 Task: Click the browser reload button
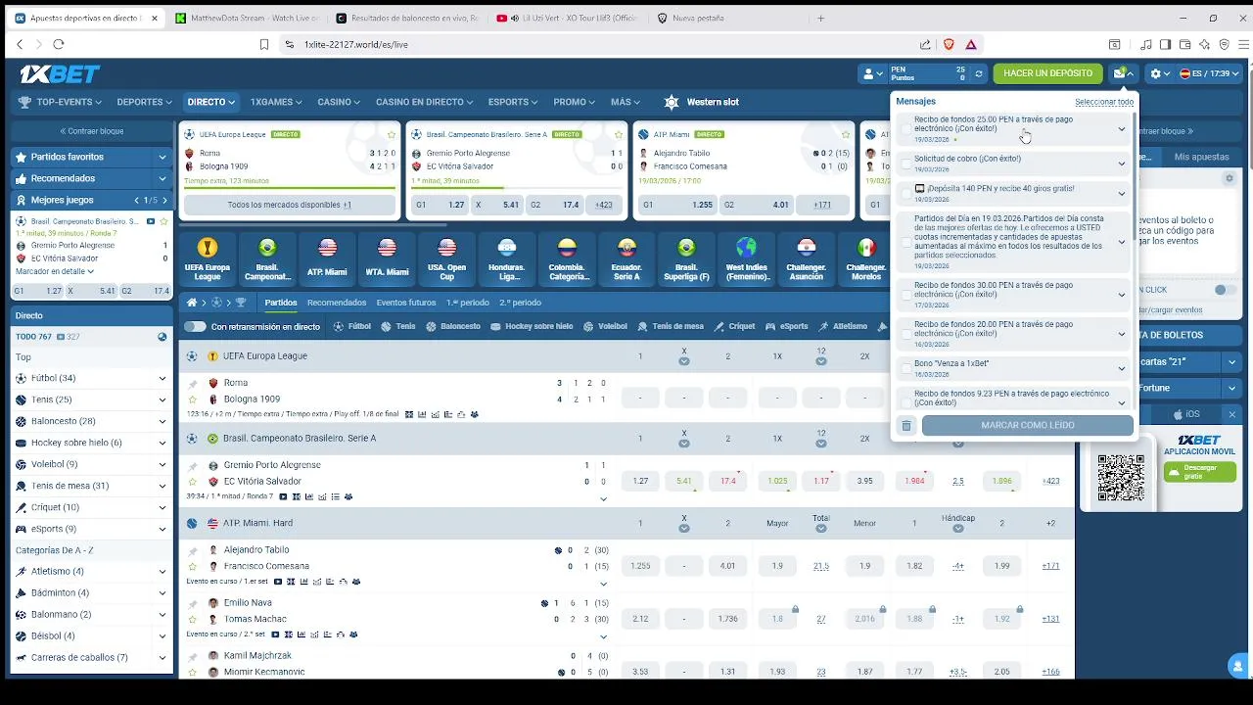click(59, 44)
